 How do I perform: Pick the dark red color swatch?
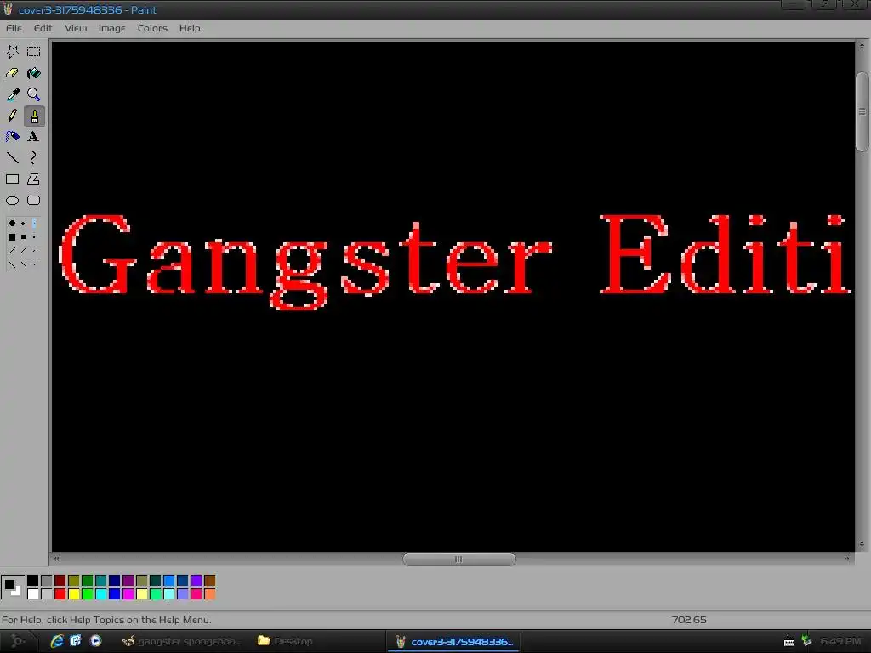coord(60,580)
